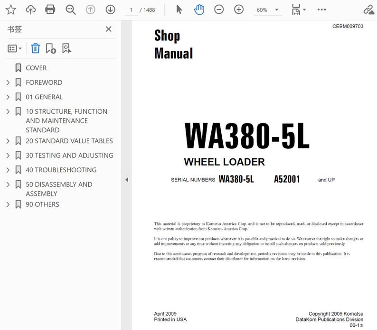This screenshot has width=377, height=330.
Task: Click the 40 TROUBLESHOOTING bookmark ribbon icon
Action: 18,170
